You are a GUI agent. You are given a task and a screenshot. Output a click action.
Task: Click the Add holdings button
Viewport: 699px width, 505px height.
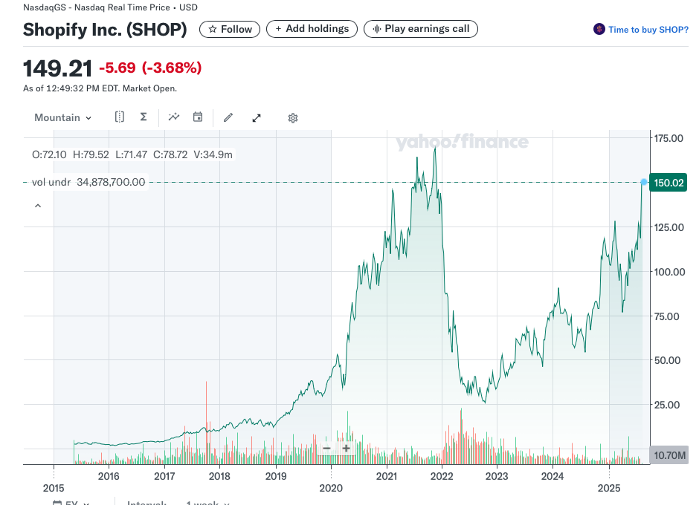point(312,29)
